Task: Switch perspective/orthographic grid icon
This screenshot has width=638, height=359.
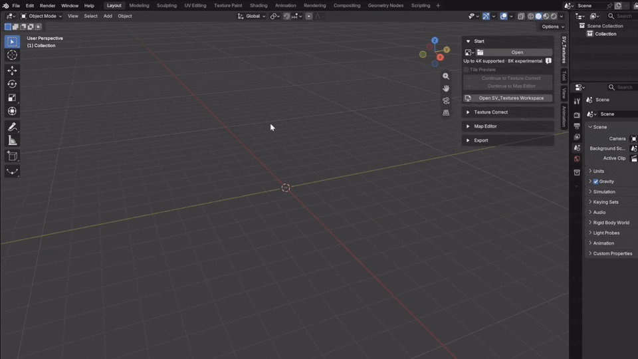Action: pos(446,113)
